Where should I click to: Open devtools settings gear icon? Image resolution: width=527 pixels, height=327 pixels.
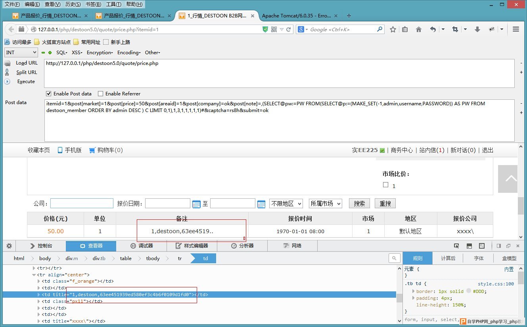pos(8,246)
